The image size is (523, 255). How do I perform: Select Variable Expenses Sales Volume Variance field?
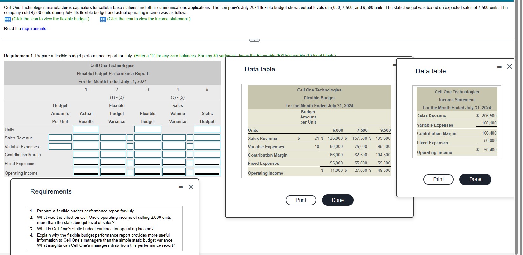[174, 146]
